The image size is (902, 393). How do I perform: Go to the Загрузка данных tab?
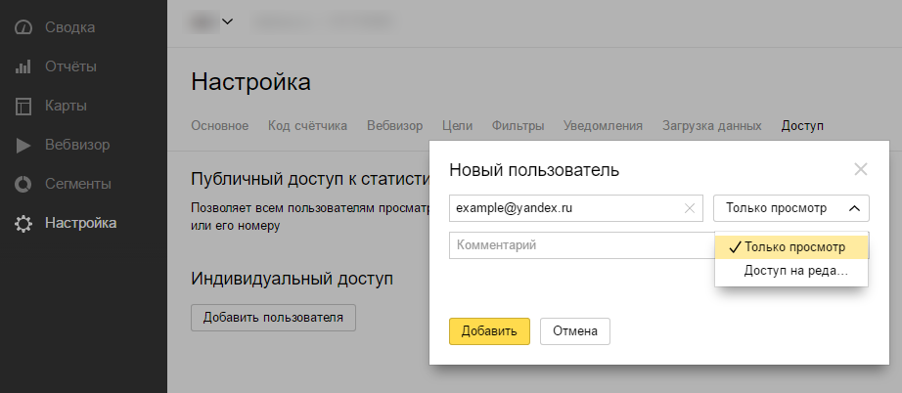[711, 126]
